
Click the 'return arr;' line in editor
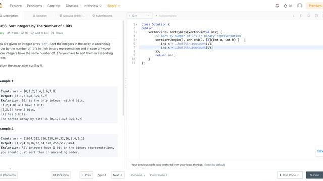click(165, 55)
